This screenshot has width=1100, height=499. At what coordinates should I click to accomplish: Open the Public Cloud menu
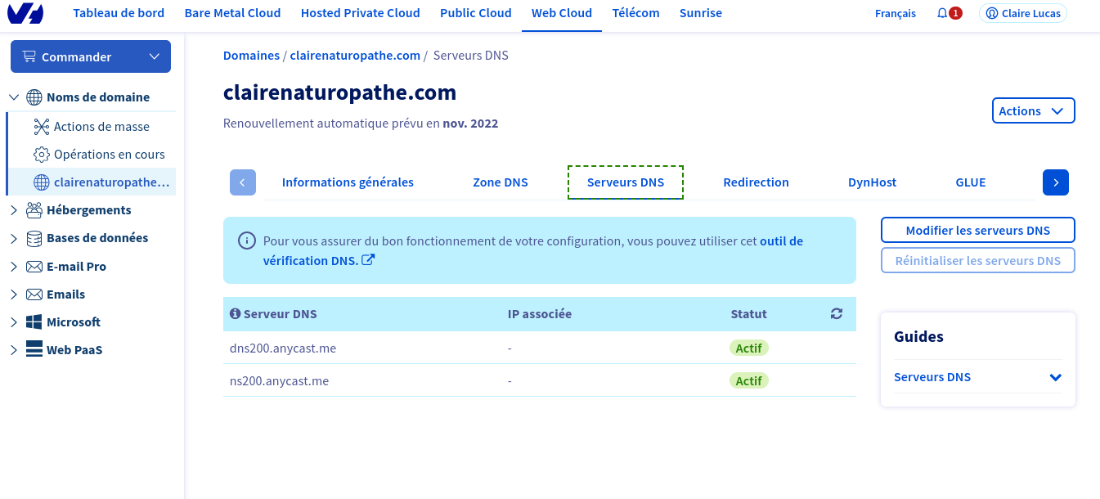tap(475, 13)
